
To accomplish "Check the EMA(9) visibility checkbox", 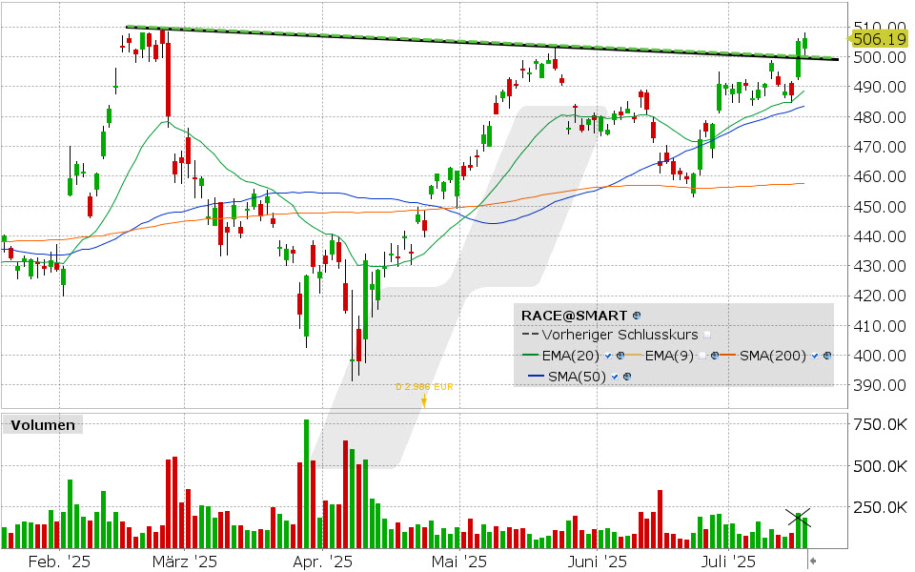I will 702,356.
